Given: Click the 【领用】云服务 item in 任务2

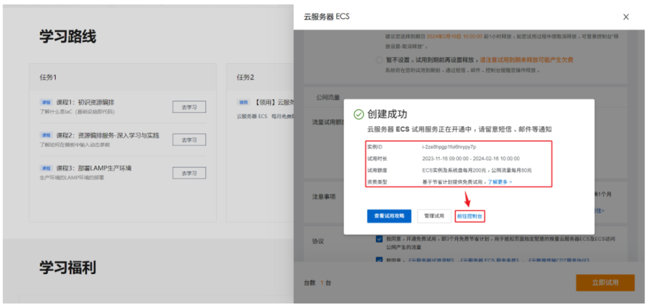Looking at the screenshot, I should 273,102.
